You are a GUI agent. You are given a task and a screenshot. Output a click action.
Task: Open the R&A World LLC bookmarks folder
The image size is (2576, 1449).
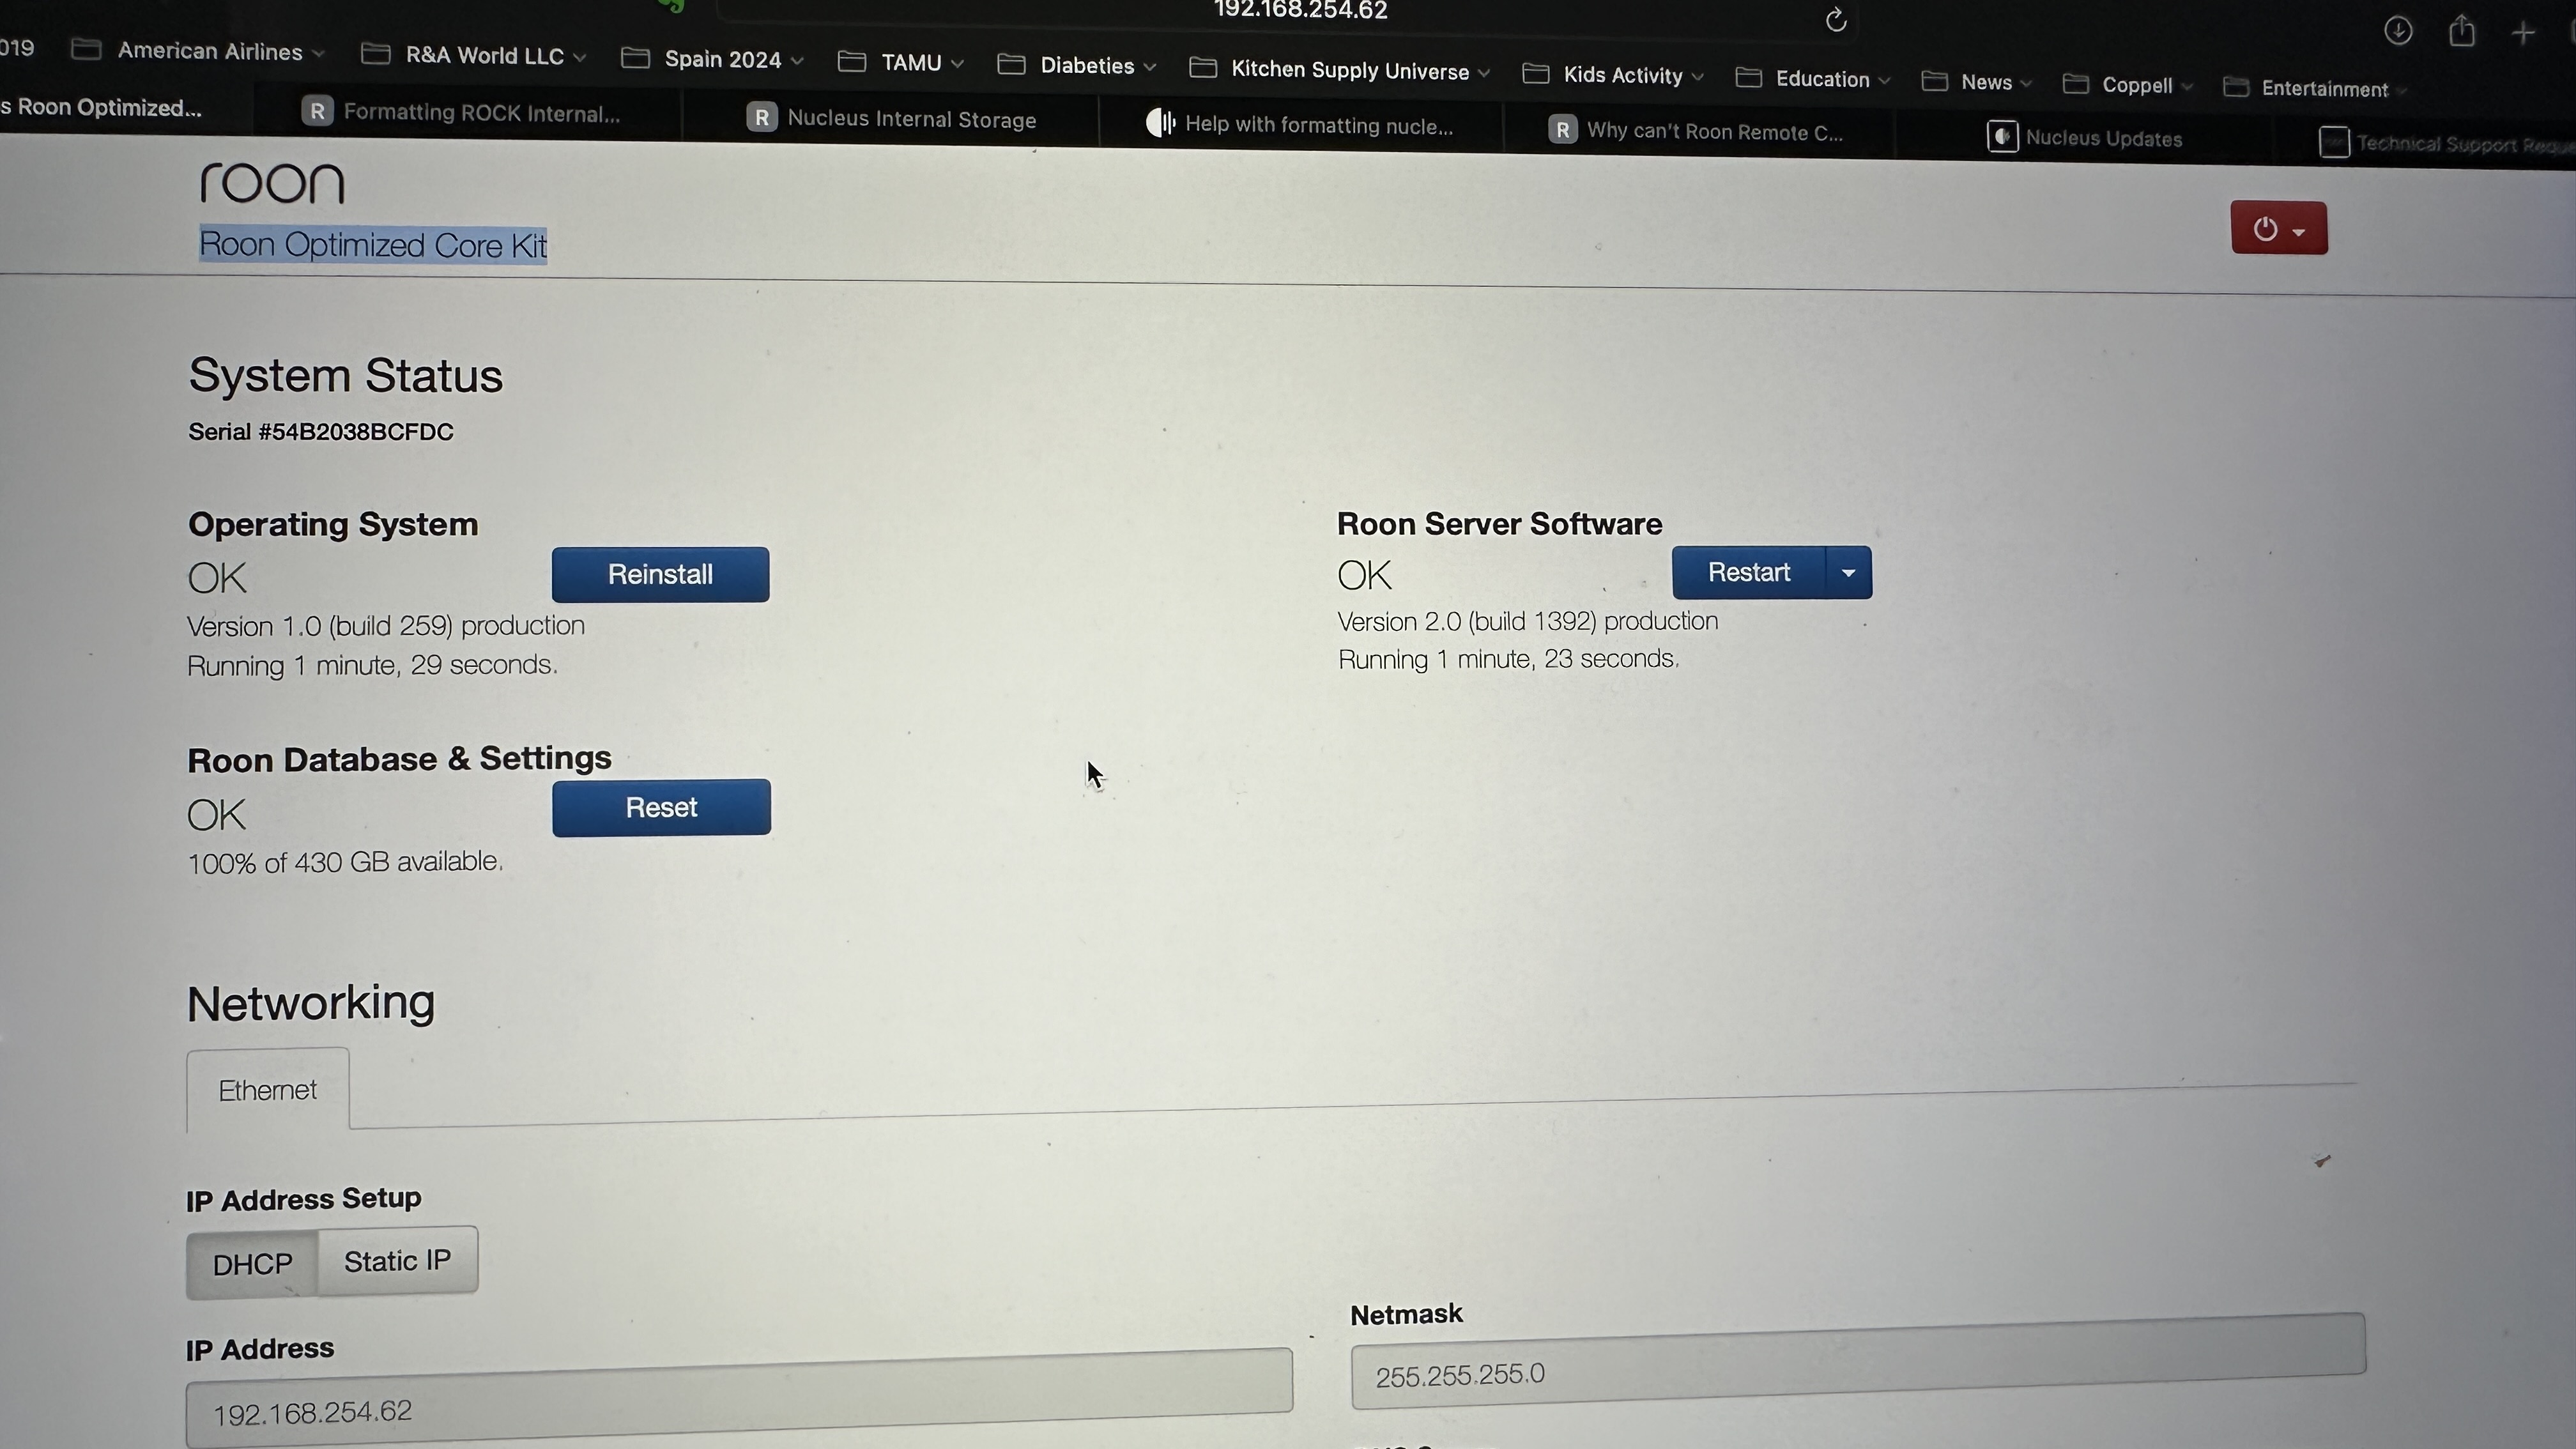pyautogui.click(x=473, y=55)
